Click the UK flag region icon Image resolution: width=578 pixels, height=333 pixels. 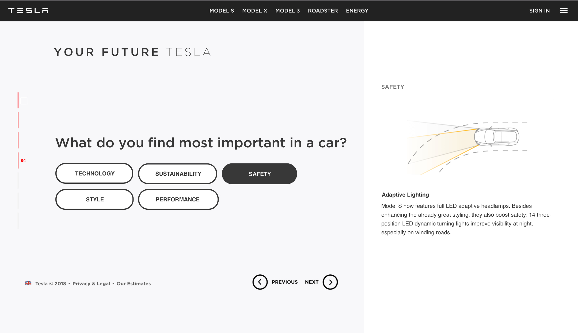point(28,283)
